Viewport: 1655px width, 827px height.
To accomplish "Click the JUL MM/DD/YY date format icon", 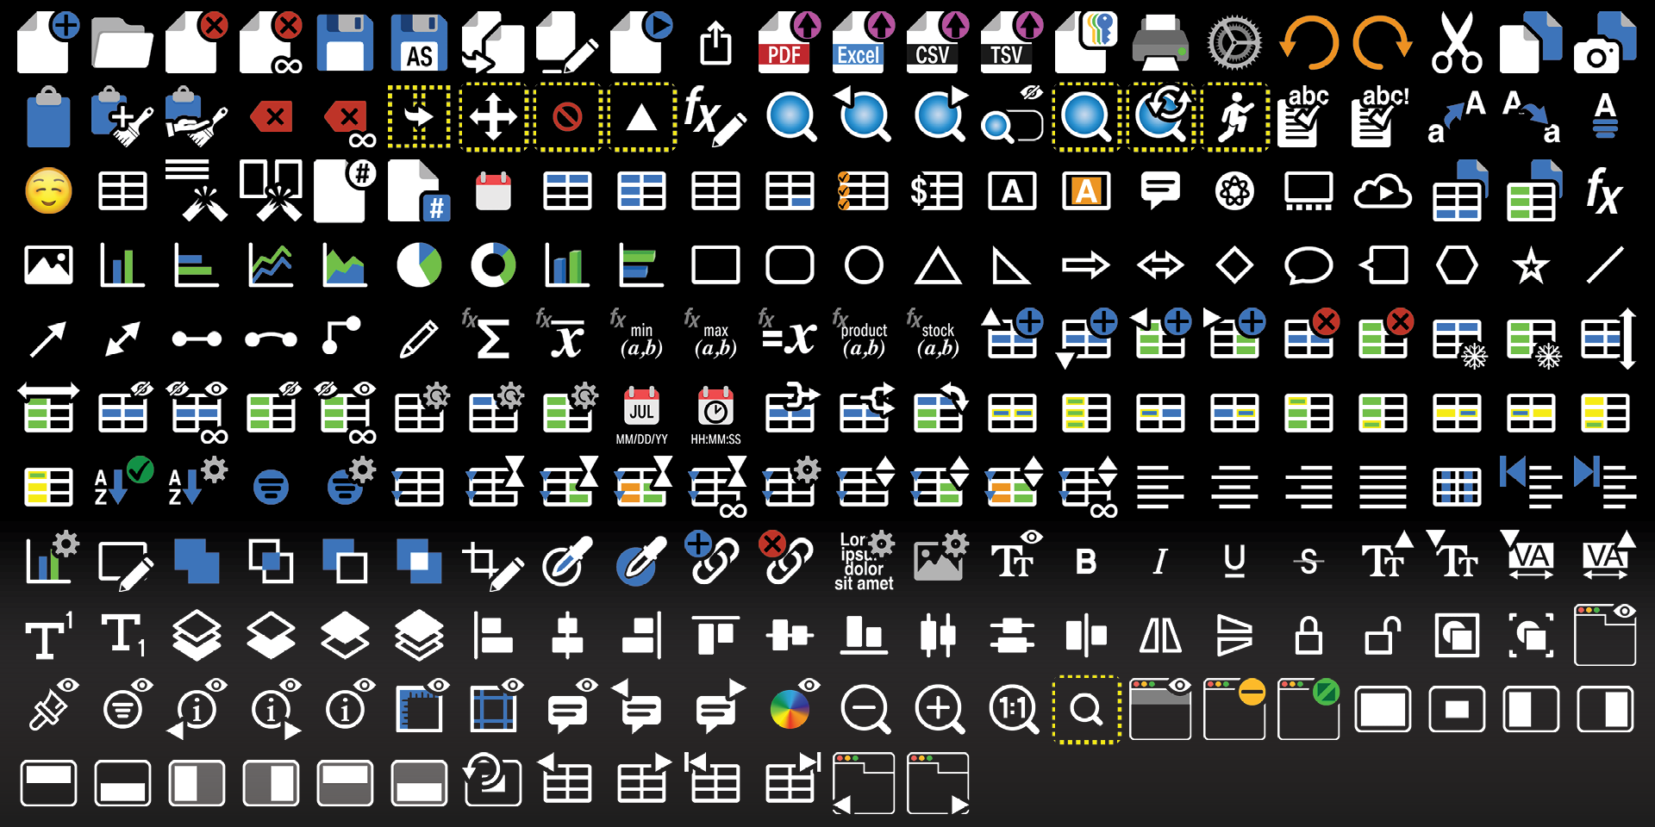I will (641, 415).
